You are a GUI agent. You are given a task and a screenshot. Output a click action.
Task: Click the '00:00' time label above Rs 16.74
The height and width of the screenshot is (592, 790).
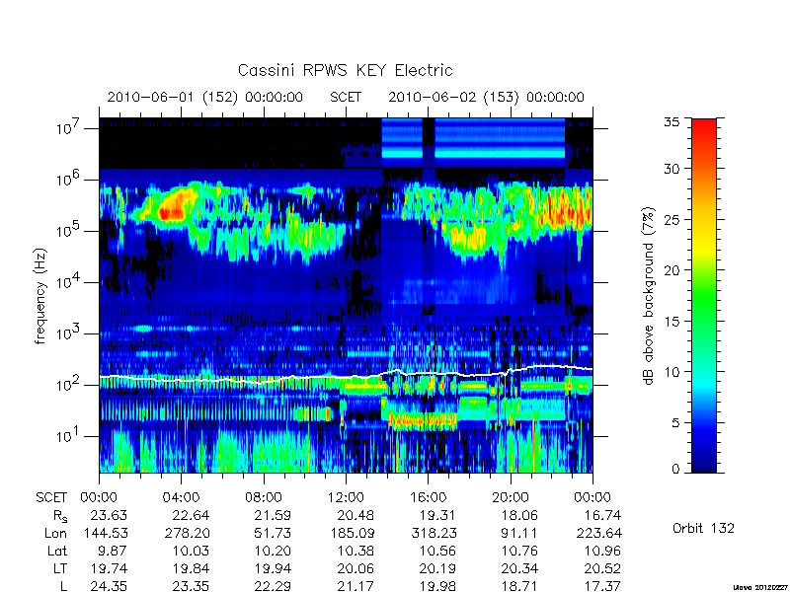pos(592,497)
